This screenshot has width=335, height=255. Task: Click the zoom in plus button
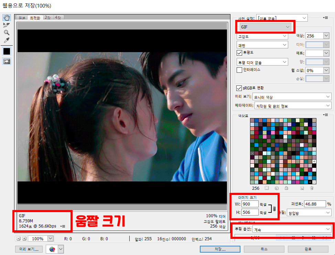pyautogui.click(x=24, y=239)
